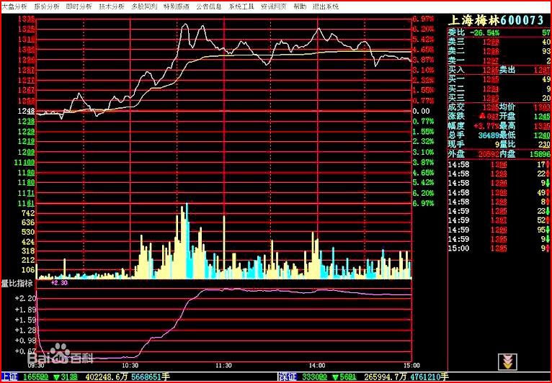This screenshot has width=552, height=383.
Task: Click the 最高 label
Action: 507,125
